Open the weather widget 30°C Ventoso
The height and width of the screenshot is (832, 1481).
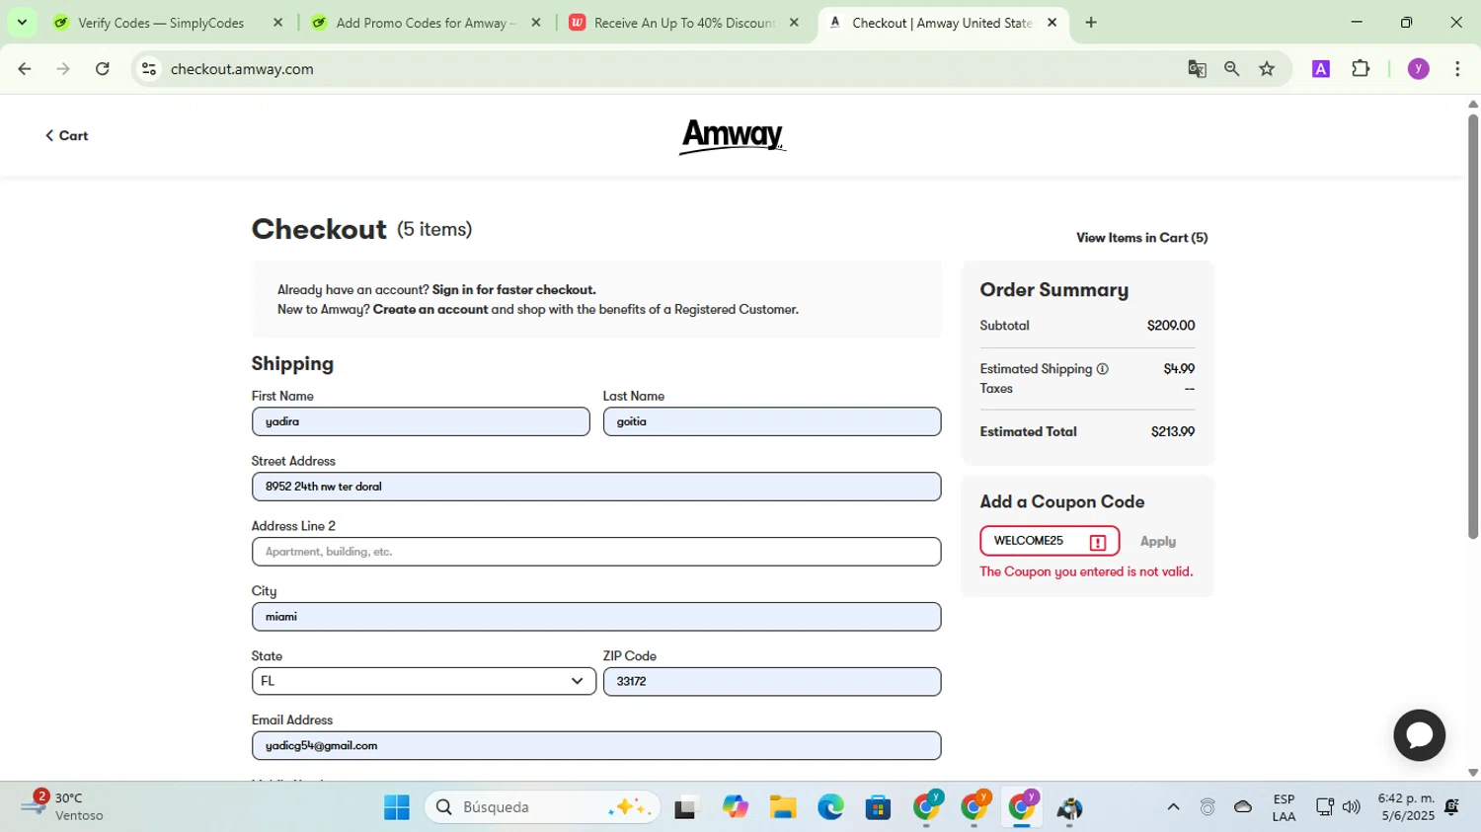click(x=64, y=807)
